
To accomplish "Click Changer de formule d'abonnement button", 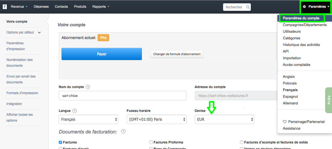I will [177, 54].
